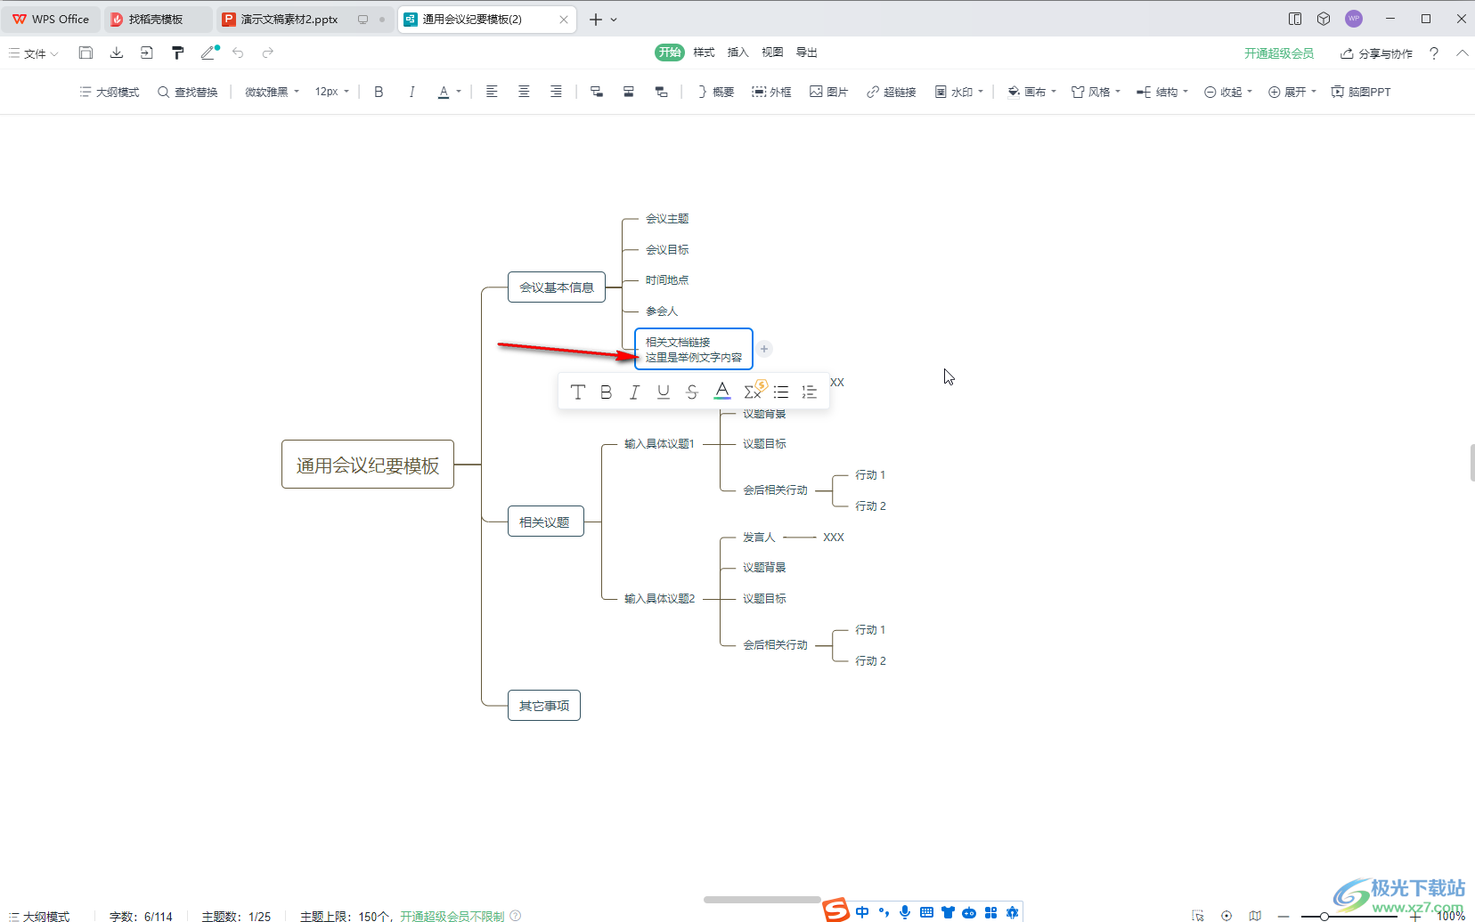Switch to the 样式 tab
The width and height of the screenshot is (1475, 922).
(x=705, y=53)
